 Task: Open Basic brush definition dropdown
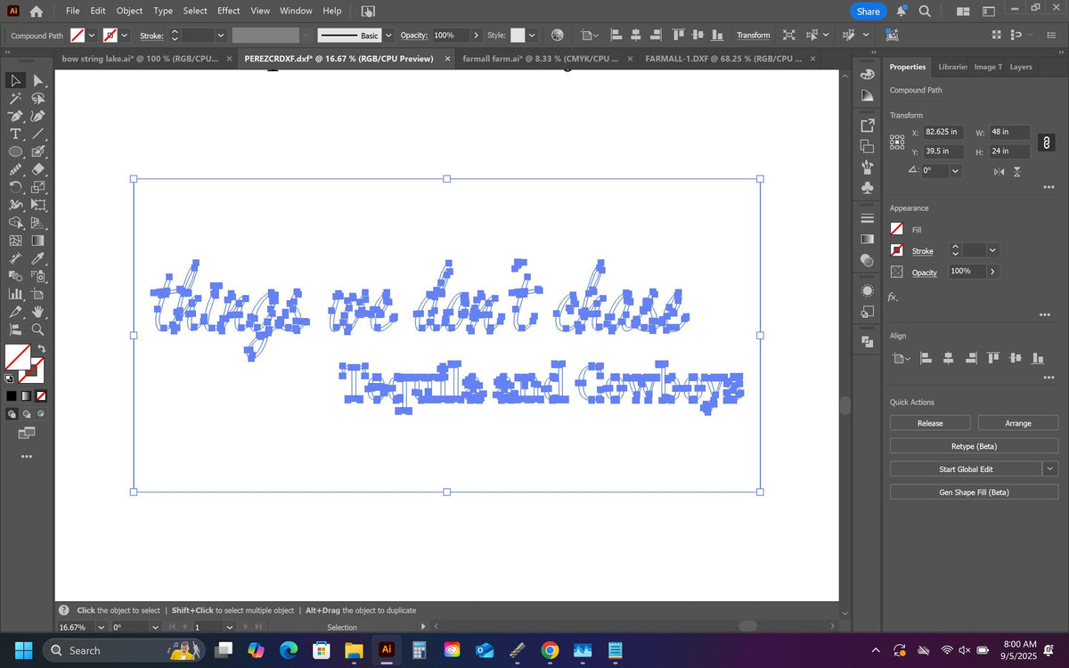(388, 35)
